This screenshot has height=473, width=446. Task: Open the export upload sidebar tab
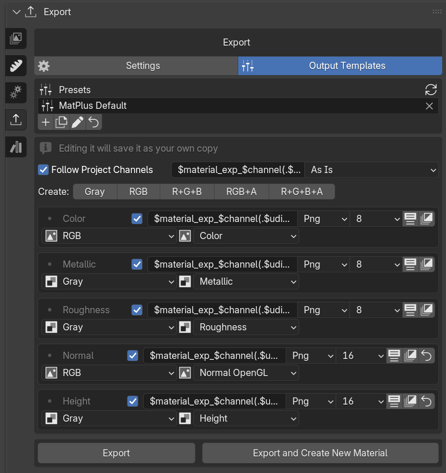pos(16,120)
